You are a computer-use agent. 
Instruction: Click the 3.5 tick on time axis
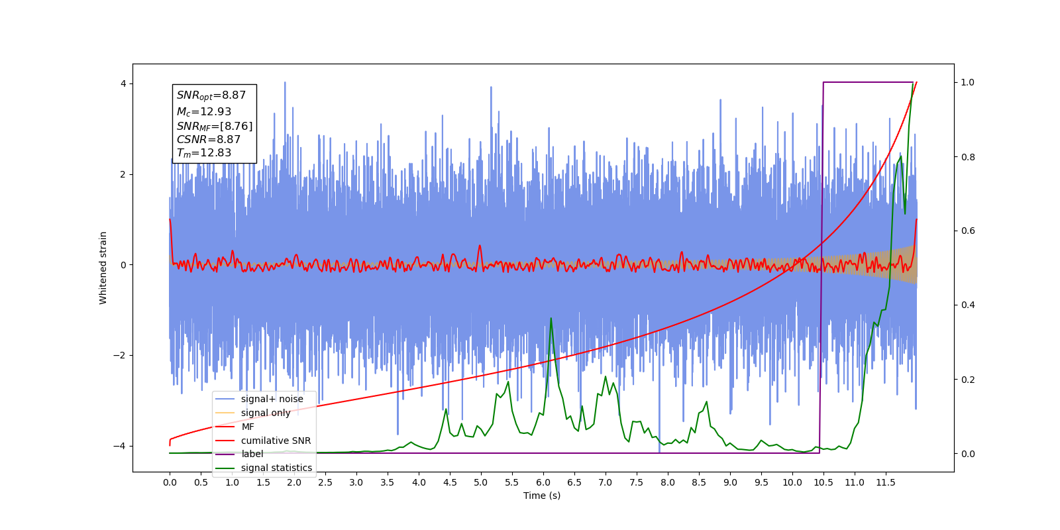click(x=388, y=482)
